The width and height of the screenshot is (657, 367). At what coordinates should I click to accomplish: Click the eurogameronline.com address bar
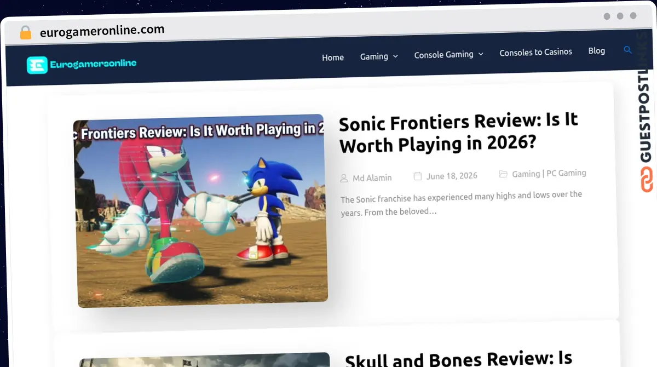tap(102, 31)
